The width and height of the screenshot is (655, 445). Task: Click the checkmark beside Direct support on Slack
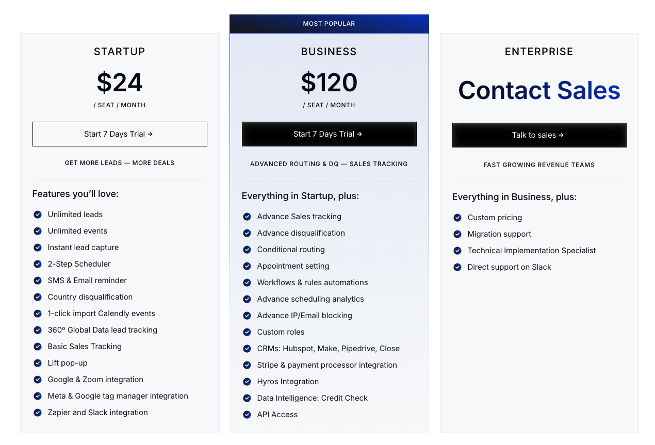457,267
